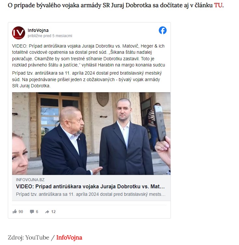This screenshot has width=239, height=245.
Task: Open the red TU article link
Action: pyautogui.click(x=218, y=5)
